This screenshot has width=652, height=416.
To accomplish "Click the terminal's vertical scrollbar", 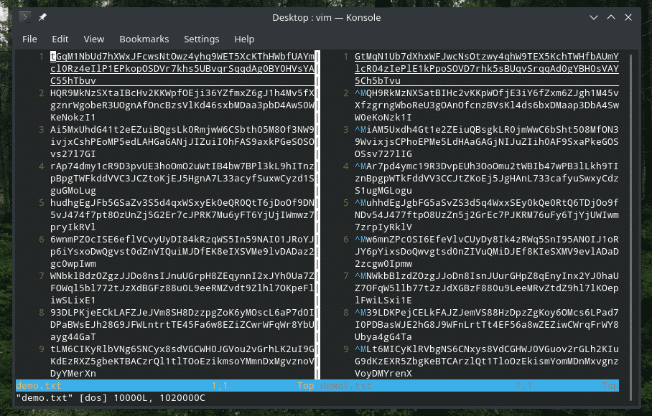I will coord(630,215).
